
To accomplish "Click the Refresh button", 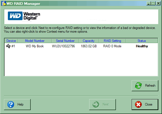I will [145, 86].
